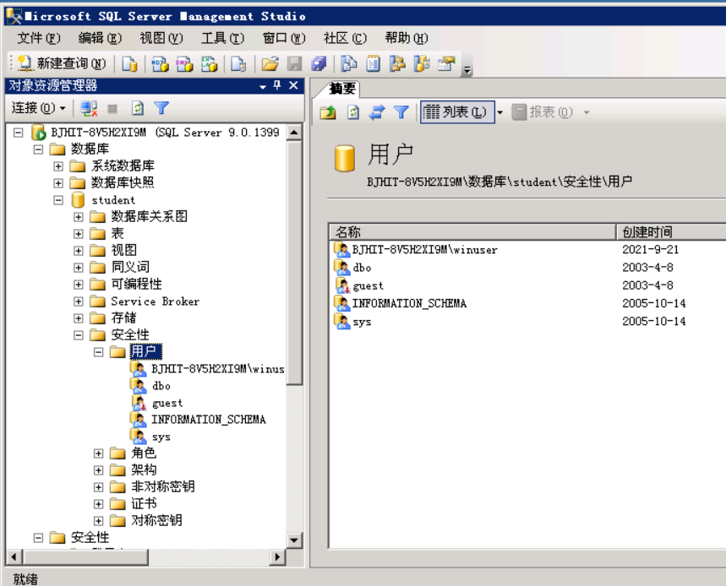The height and width of the screenshot is (586, 726).
Task: Select the Programmability (可编程性) folder
Action: pos(137,284)
